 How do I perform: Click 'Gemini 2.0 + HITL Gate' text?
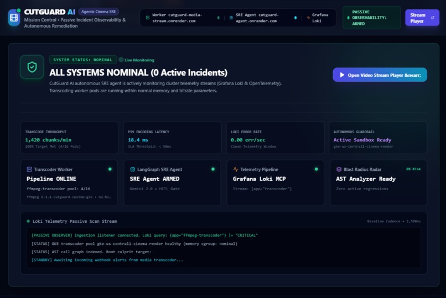(x=155, y=189)
